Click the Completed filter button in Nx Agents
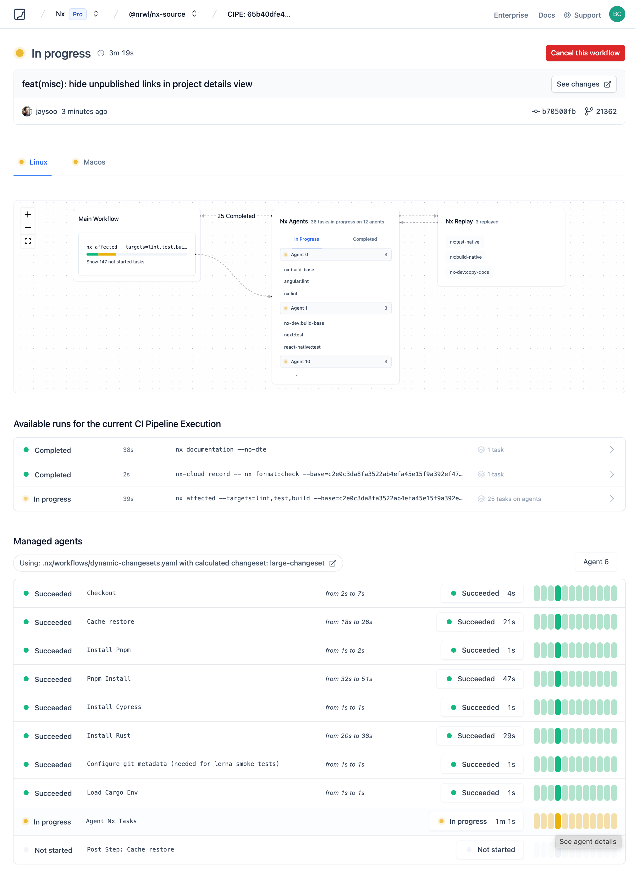 click(364, 239)
